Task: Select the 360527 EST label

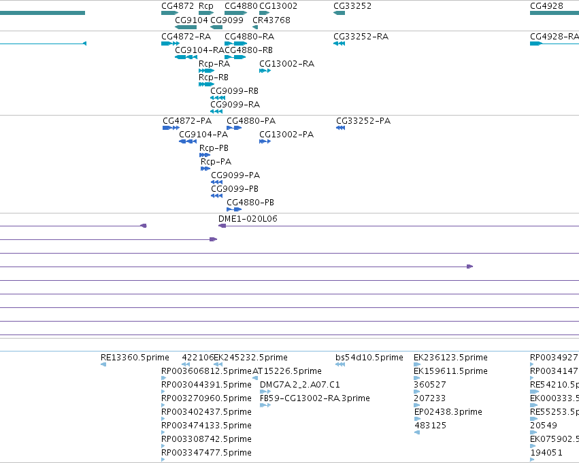Action: (430, 385)
